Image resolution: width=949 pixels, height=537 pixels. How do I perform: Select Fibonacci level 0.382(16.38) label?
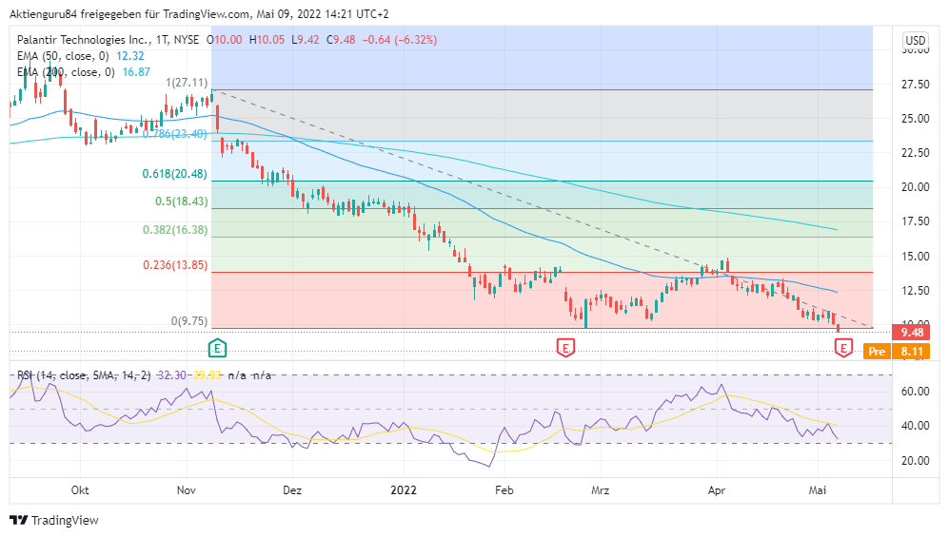(175, 230)
